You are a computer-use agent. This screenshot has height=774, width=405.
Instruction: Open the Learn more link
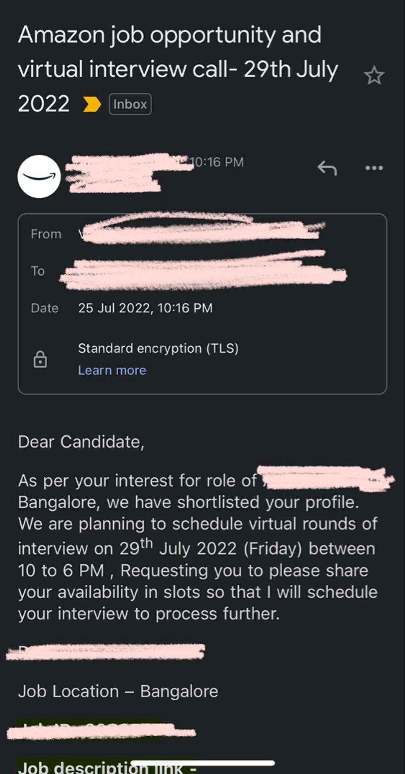[x=112, y=370]
